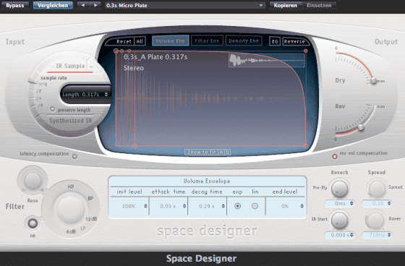The height and width of the screenshot is (266, 405).
Task: Click the IR overview waveform thumbnail
Action: (267, 61)
